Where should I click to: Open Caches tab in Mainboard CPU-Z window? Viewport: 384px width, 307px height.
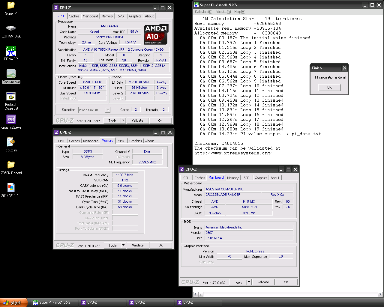coord(200,178)
